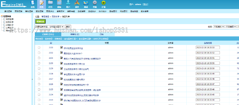Open the 系统 globe icon menu
The image size is (239, 105).
pyautogui.click(x=33, y=4)
